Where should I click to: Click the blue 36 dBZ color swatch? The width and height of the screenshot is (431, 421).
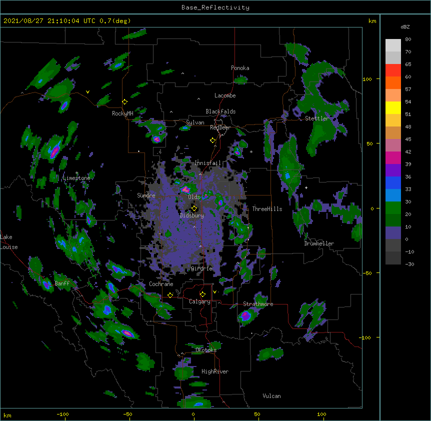(393, 182)
